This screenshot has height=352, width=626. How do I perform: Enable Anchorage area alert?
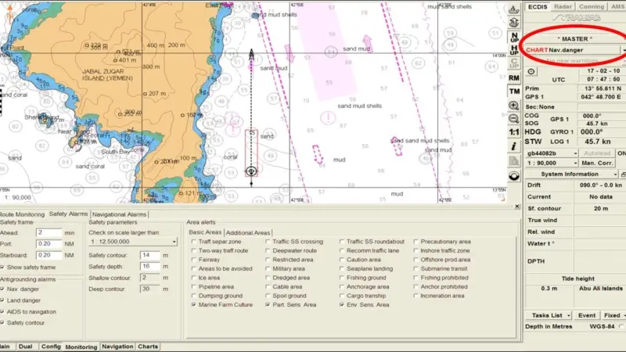coord(342,286)
